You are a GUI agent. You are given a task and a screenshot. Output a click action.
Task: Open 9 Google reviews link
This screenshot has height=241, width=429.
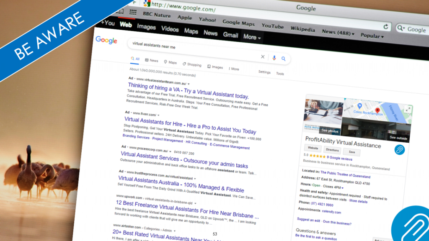(x=339, y=158)
